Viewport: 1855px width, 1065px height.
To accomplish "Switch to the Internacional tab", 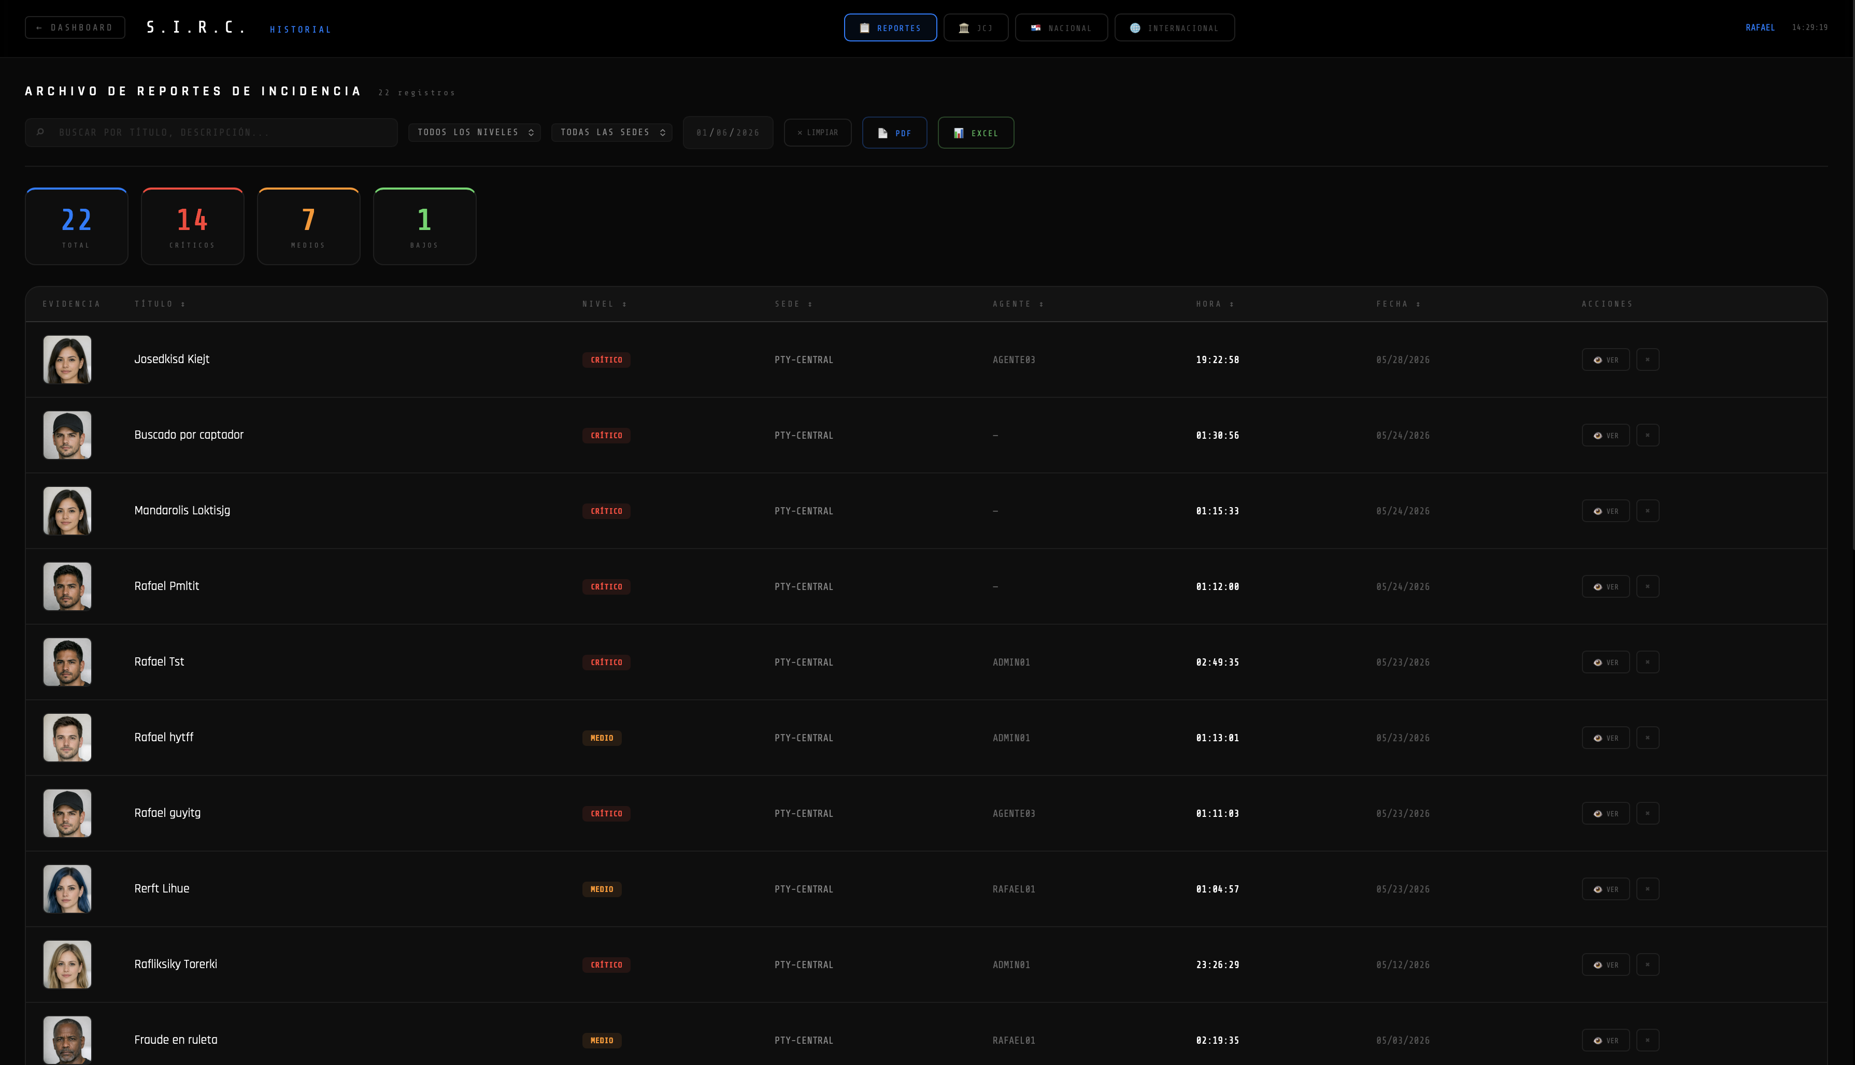I will pos(1174,28).
